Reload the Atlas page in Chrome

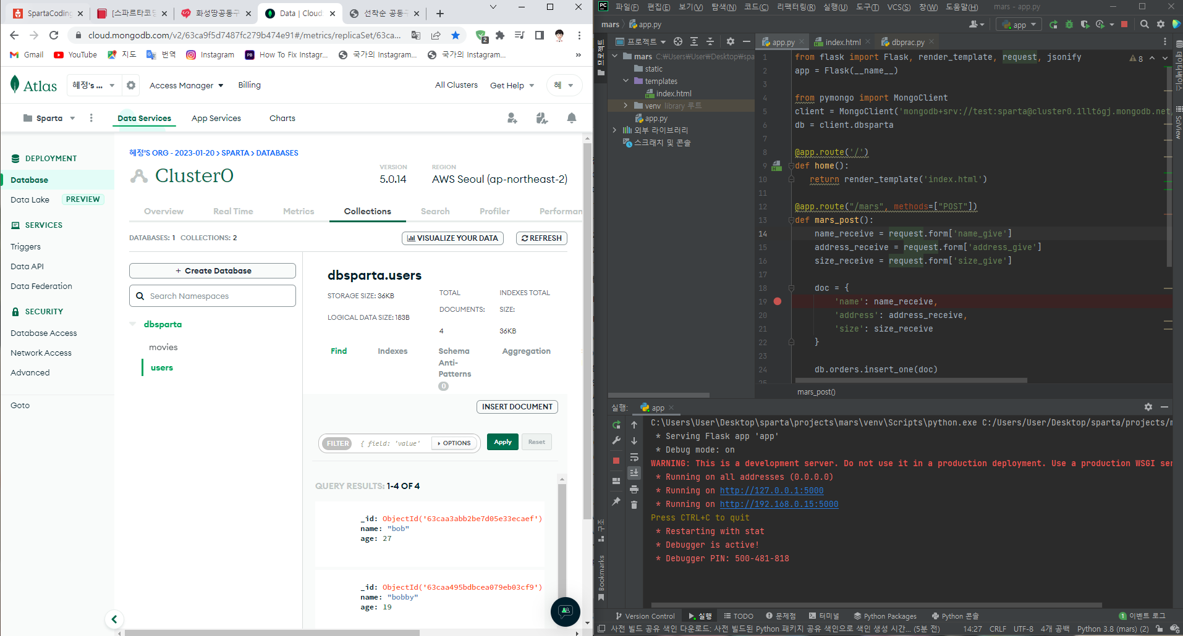(x=54, y=35)
